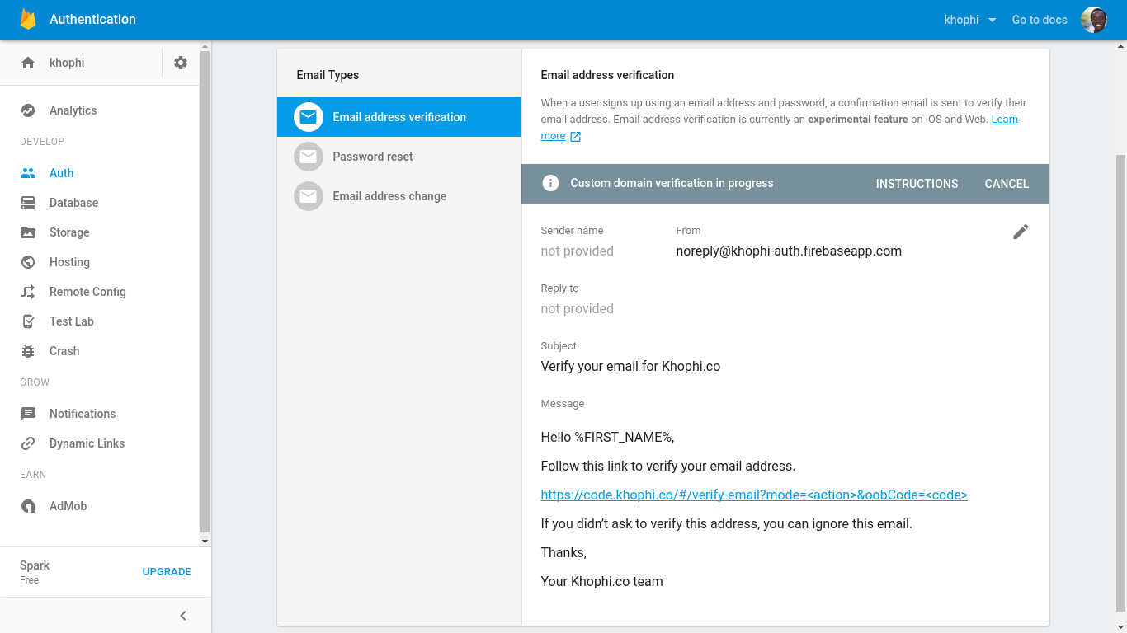This screenshot has width=1127, height=633.
Task: Click the Firebase logo icon
Action: pos(28,20)
